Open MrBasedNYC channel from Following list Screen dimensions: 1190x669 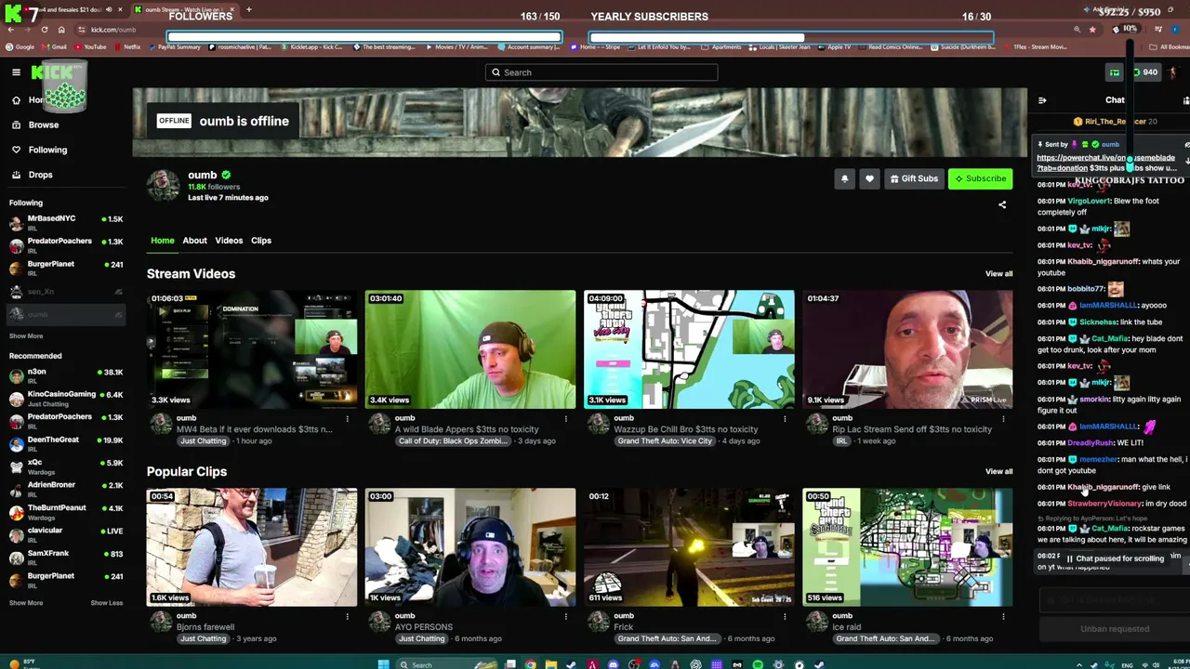66,223
